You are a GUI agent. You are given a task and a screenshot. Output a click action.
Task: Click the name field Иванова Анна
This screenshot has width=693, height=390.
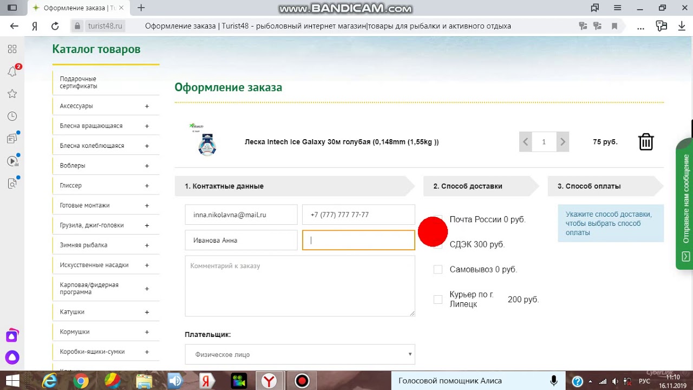[x=241, y=240]
